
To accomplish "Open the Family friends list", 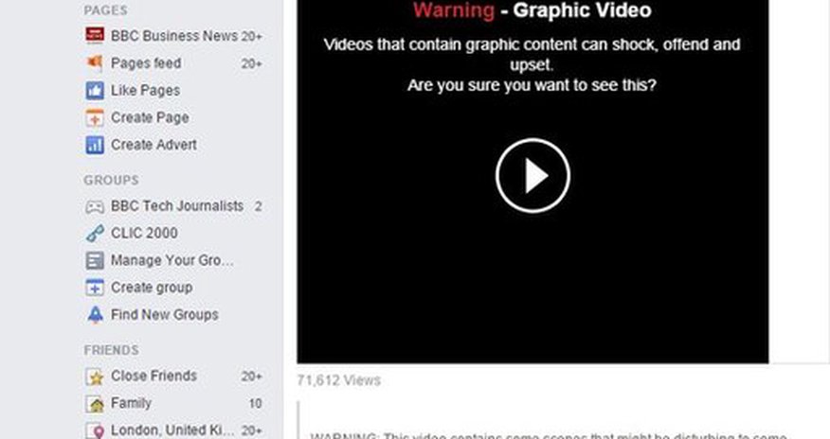I will [132, 404].
